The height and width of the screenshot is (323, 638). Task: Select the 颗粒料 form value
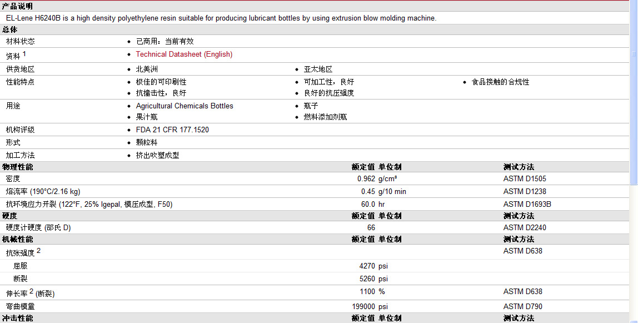(147, 142)
